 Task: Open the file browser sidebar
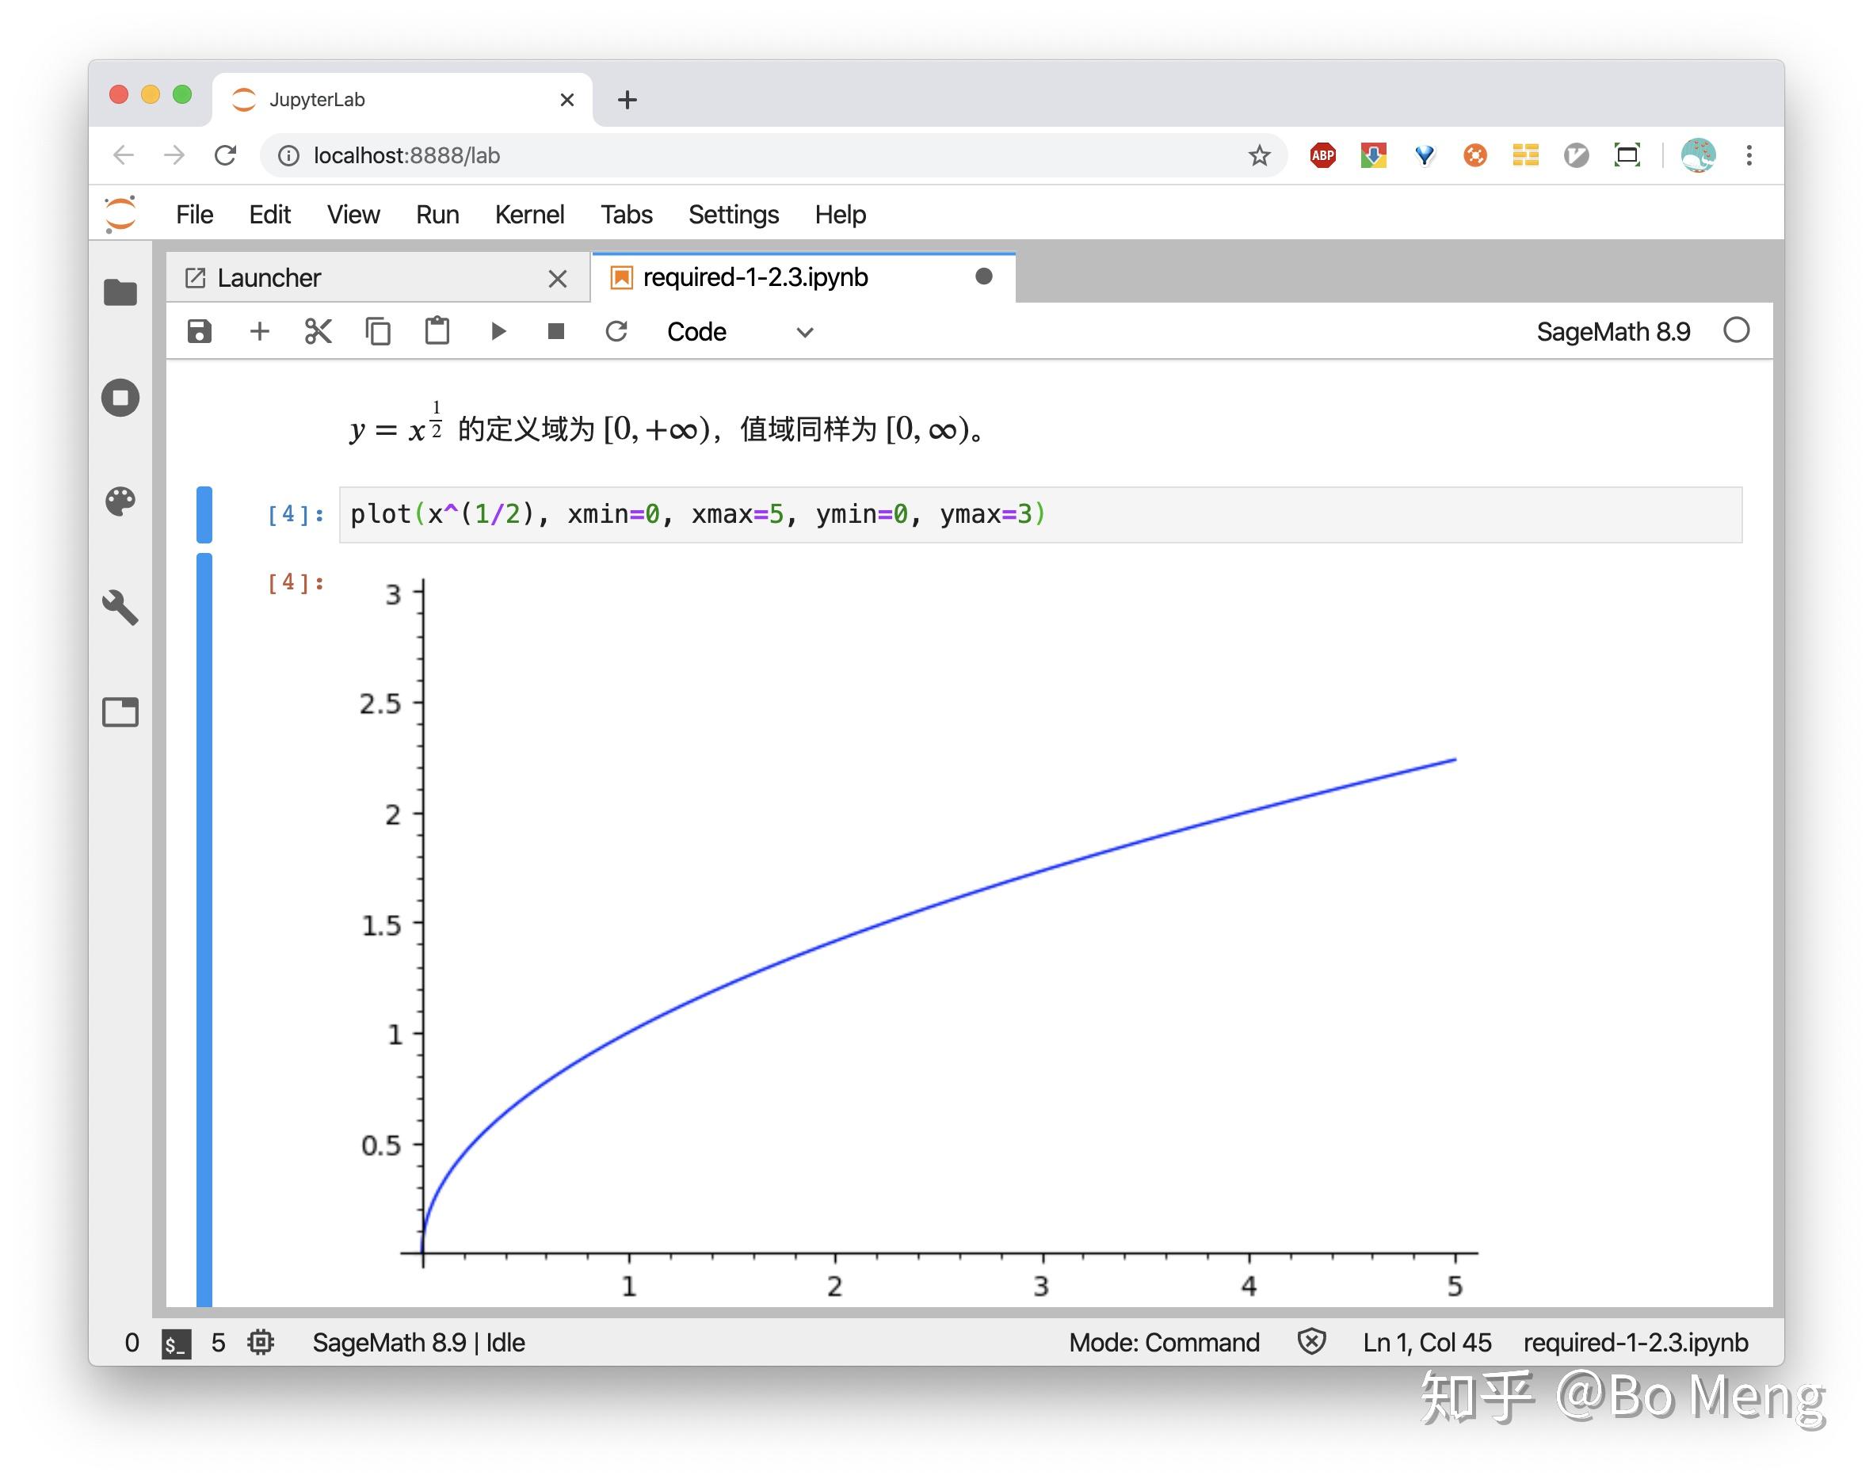120,292
